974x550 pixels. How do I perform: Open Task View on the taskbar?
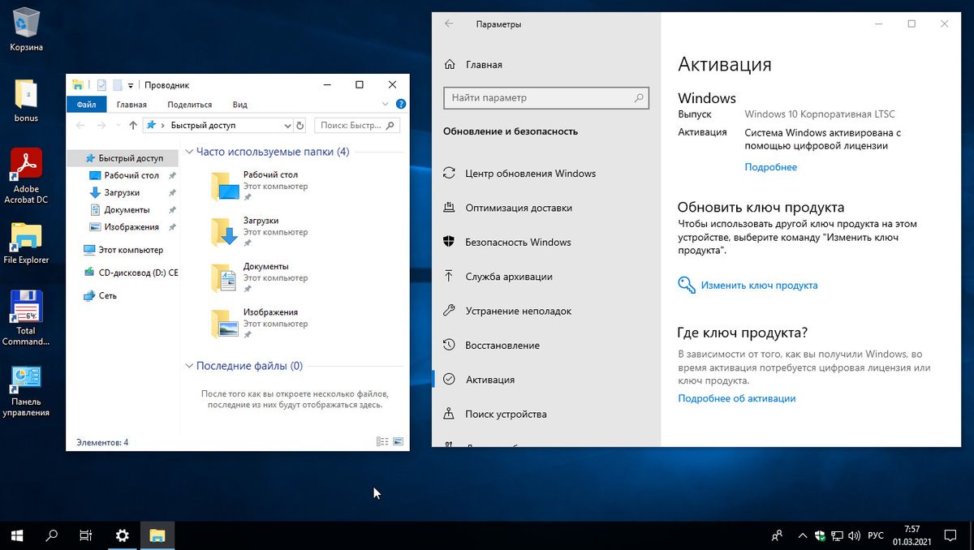86,535
